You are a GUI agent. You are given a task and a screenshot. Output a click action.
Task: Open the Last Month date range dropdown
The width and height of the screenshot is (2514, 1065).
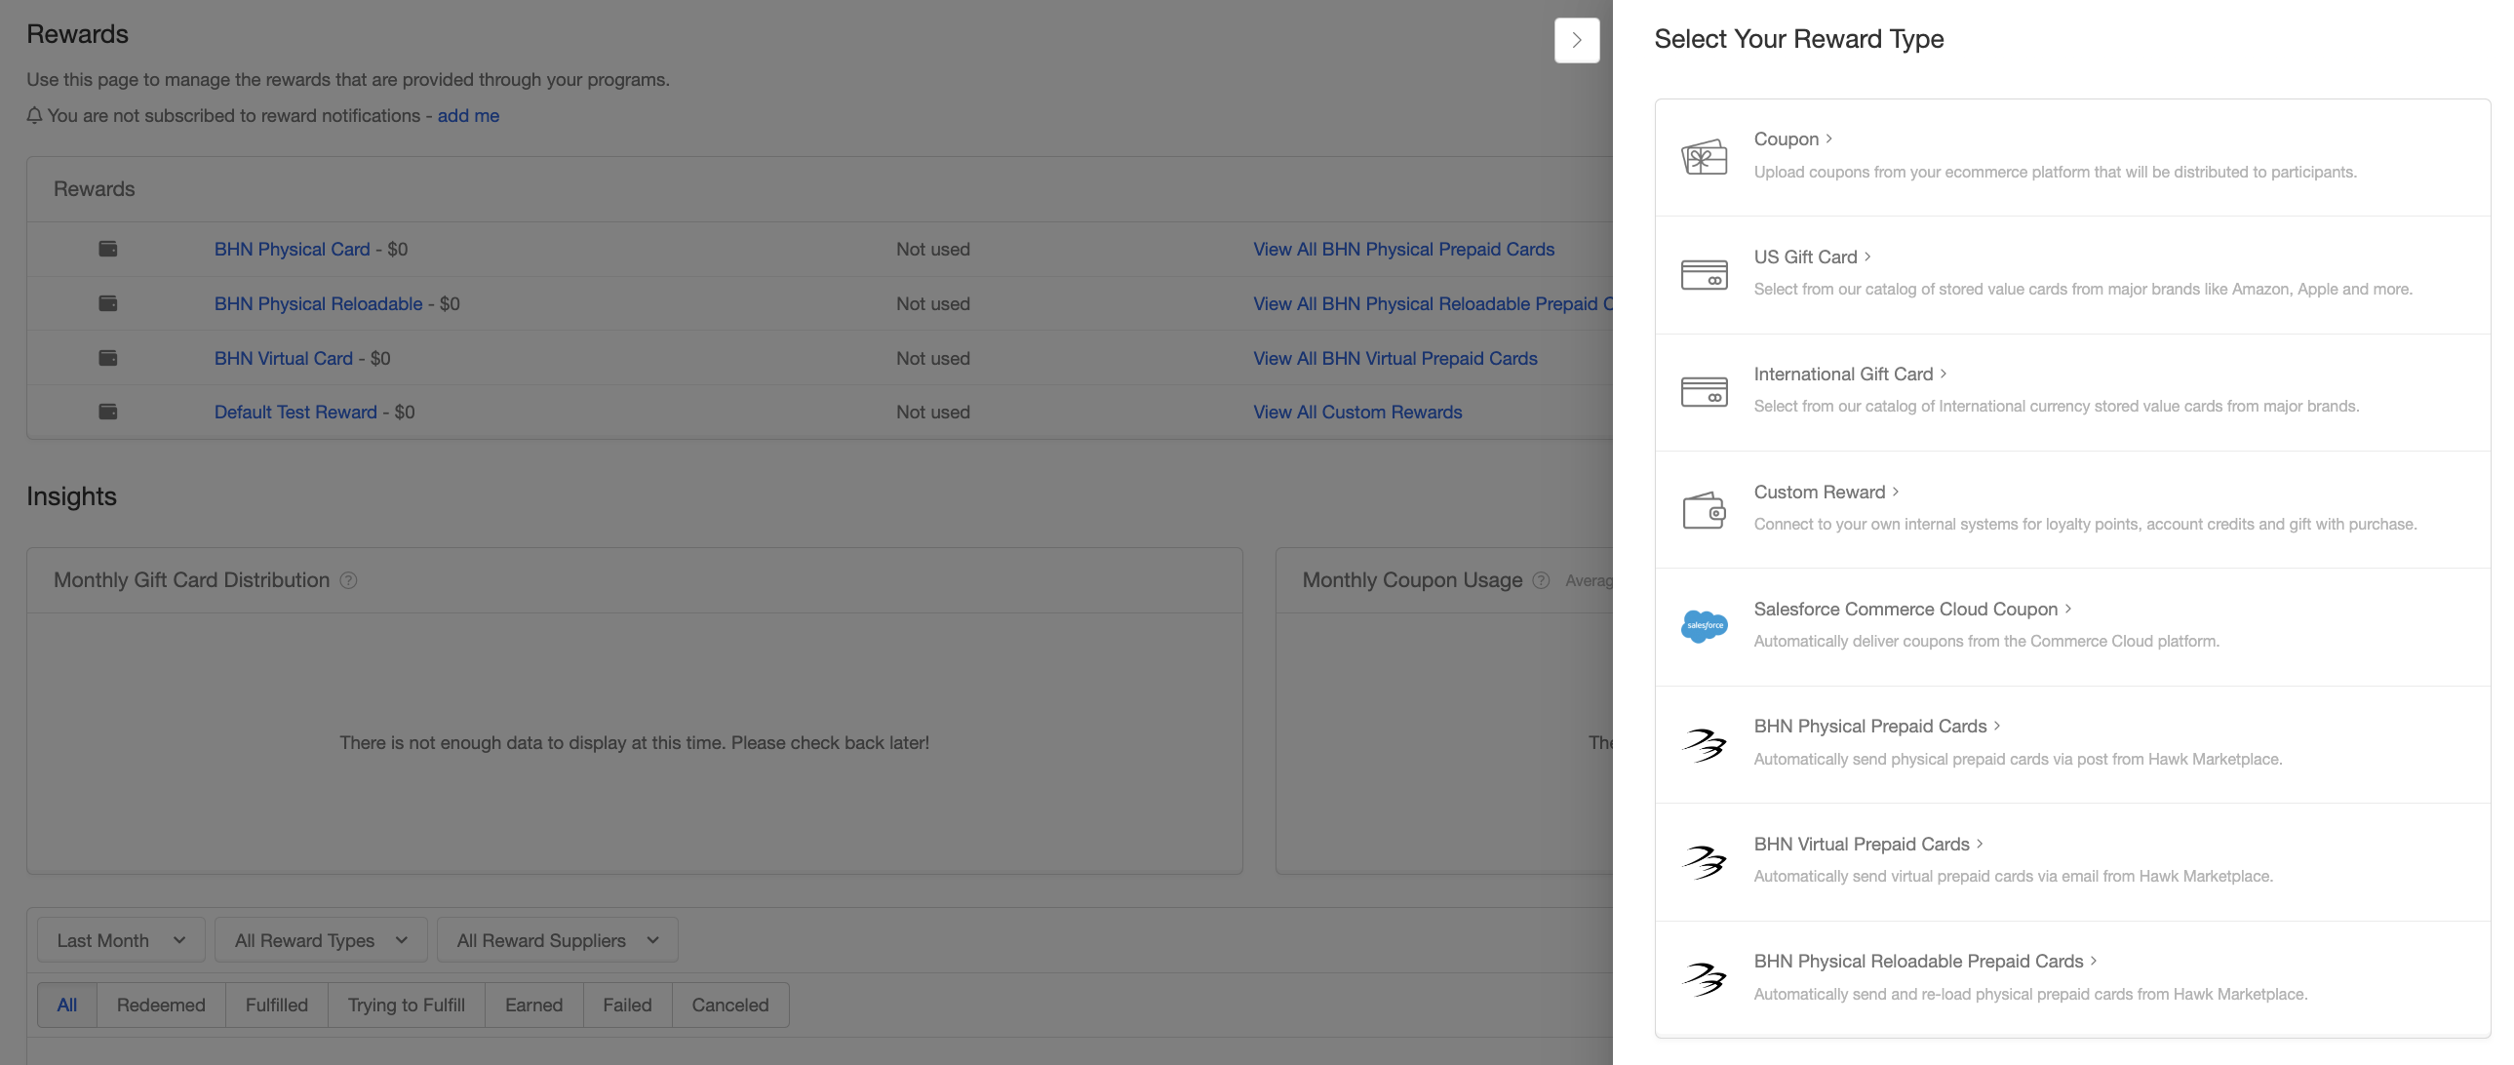(121, 940)
